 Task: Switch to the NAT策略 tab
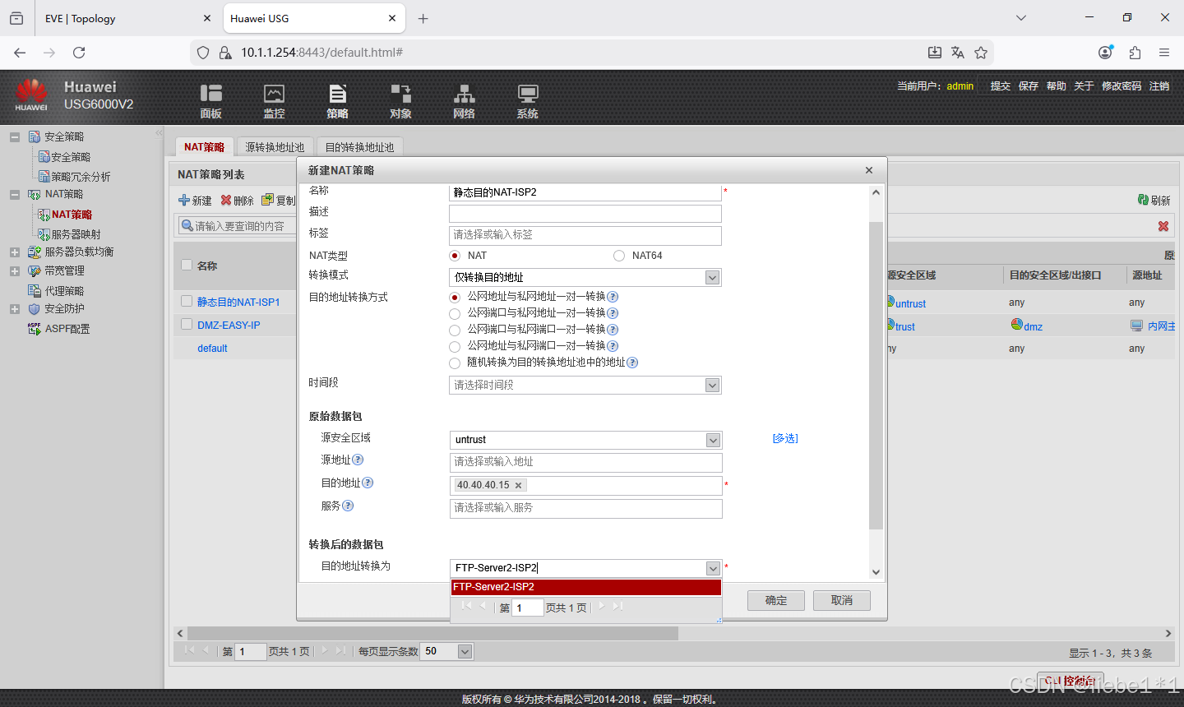coord(205,147)
